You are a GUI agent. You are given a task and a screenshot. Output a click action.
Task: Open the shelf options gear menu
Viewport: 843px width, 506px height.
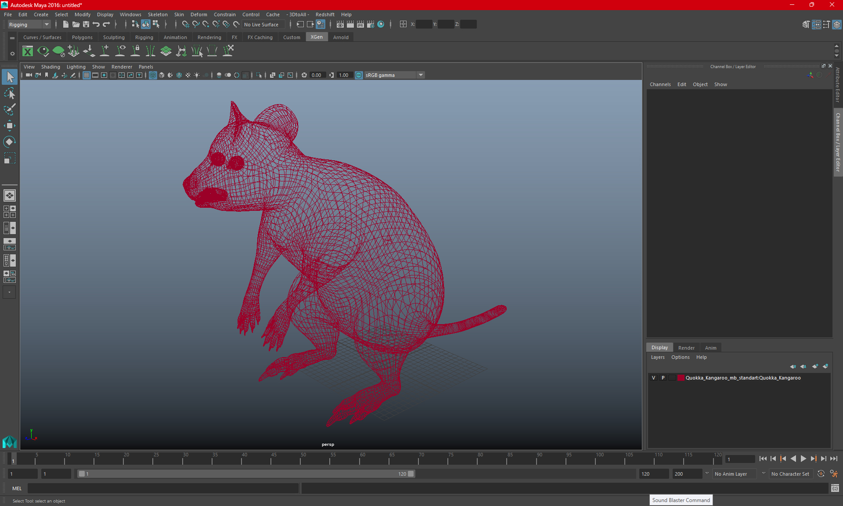[12, 54]
